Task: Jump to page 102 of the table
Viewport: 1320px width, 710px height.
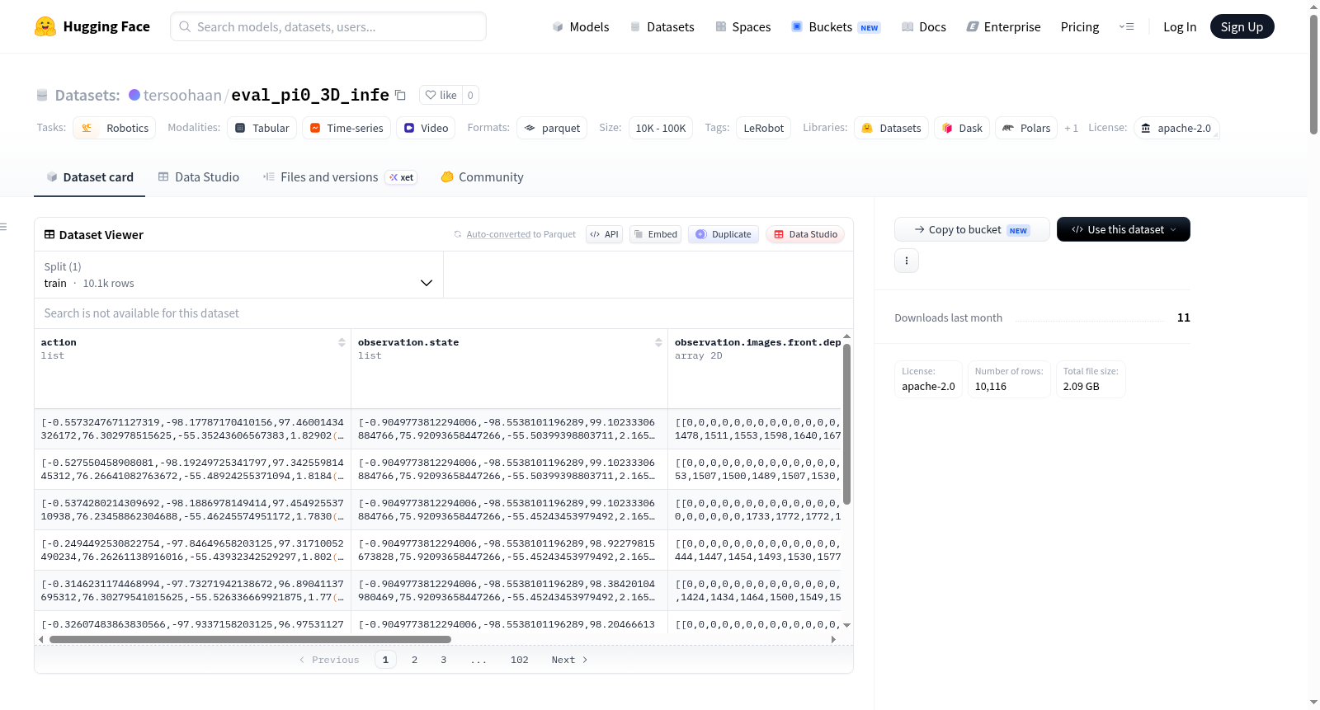Action: tap(519, 660)
